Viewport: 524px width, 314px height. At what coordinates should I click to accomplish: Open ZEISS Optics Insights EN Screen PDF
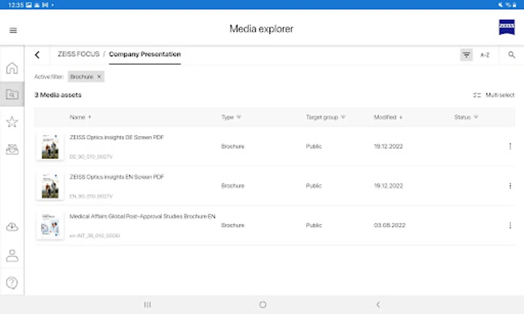click(117, 177)
